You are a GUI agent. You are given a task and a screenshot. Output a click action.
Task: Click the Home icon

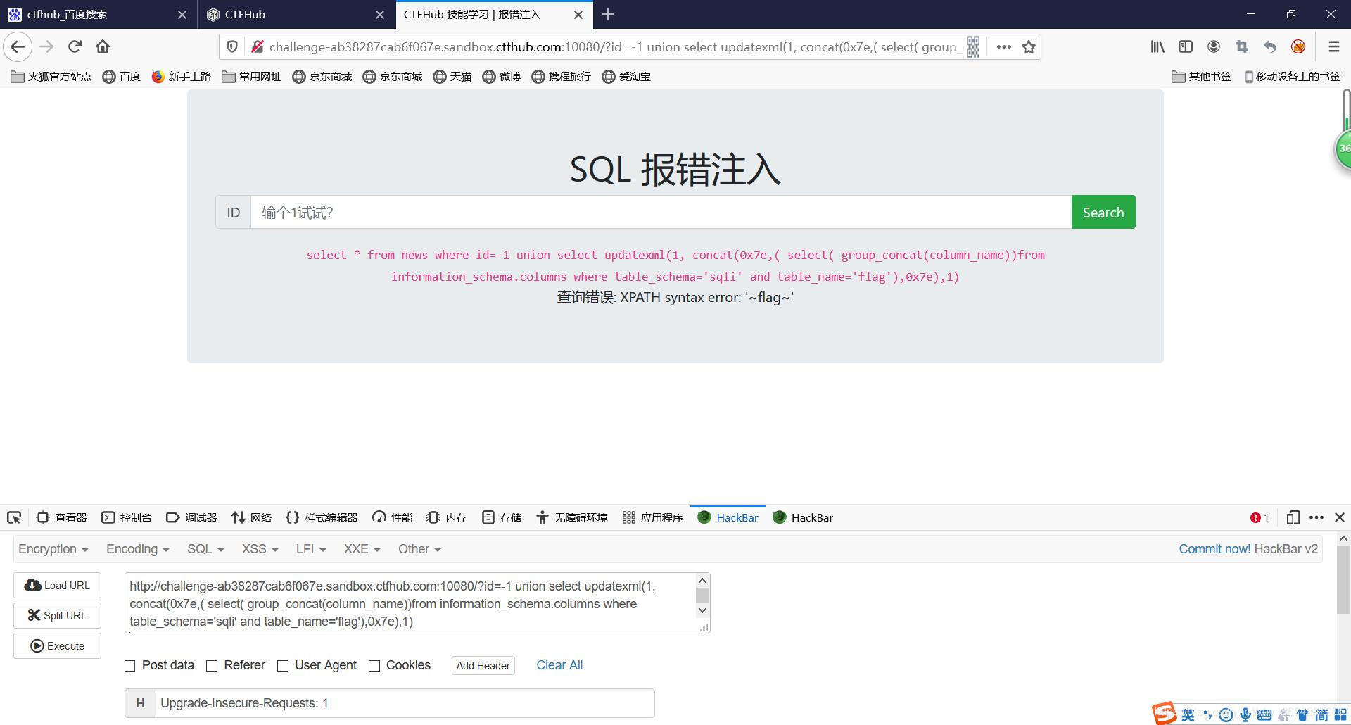(x=102, y=46)
